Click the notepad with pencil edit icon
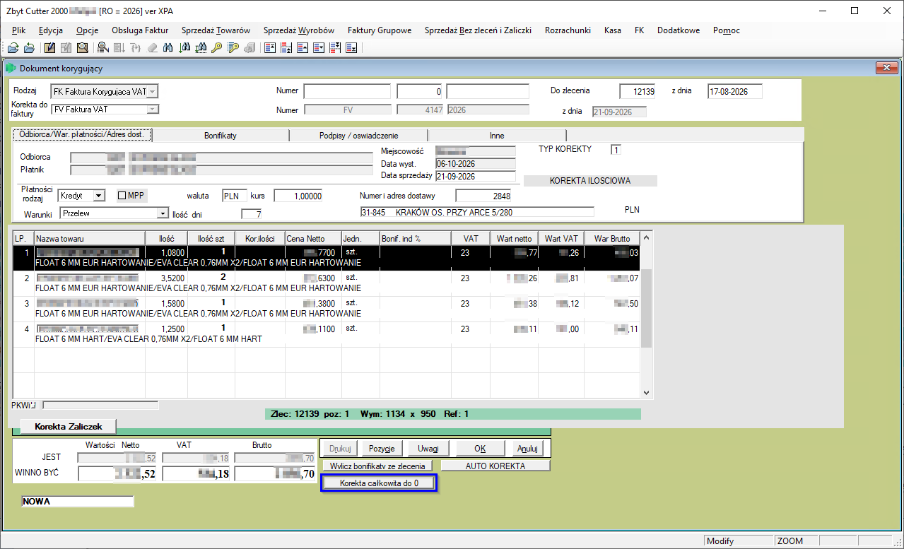This screenshot has width=904, height=549. (x=49, y=47)
